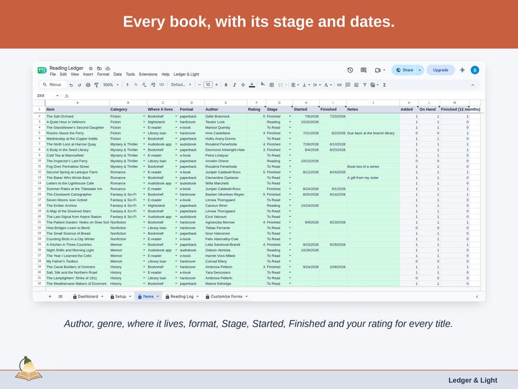Image resolution: width=518 pixels, height=389 pixels.
Task: Open the Format menu
Action: (103, 74)
